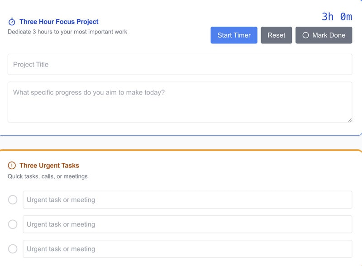
Task: Check off the first urgent task
Action: 13,200
